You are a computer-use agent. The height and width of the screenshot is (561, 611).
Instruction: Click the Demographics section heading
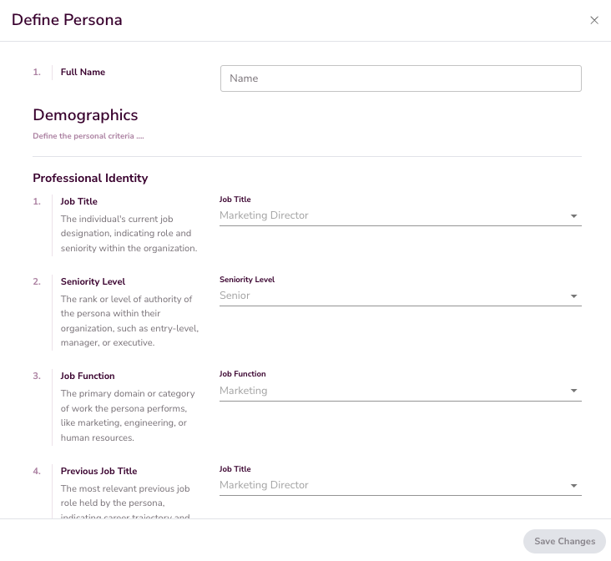(x=85, y=115)
